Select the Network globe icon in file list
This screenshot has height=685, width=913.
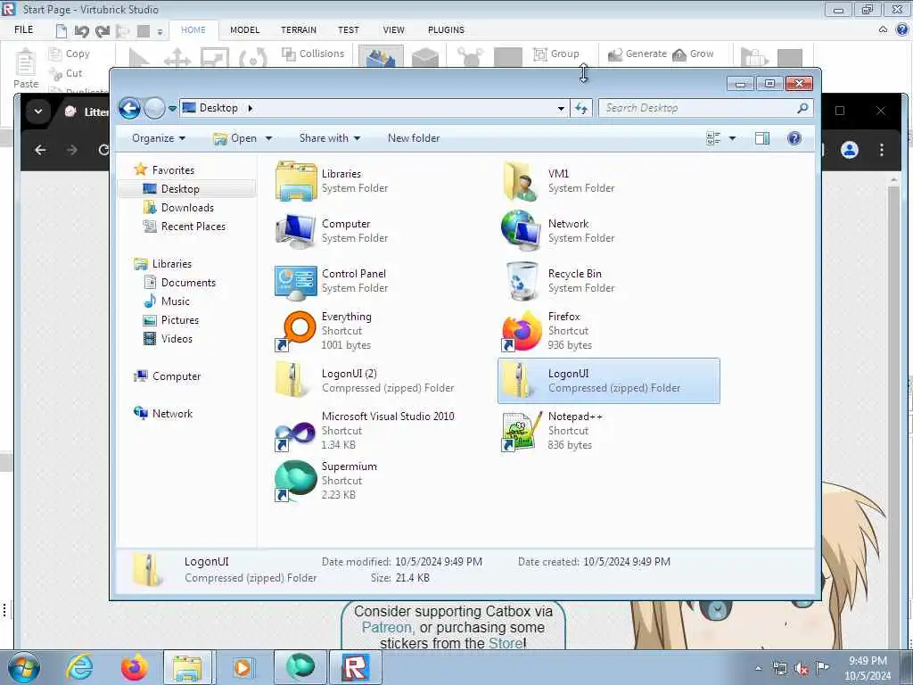pyautogui.click(x=520, y=231)
